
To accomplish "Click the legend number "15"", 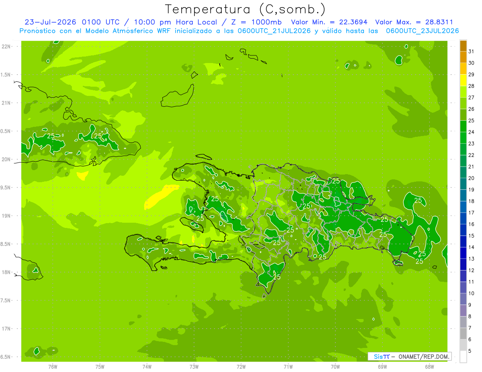I will [471, 236].
